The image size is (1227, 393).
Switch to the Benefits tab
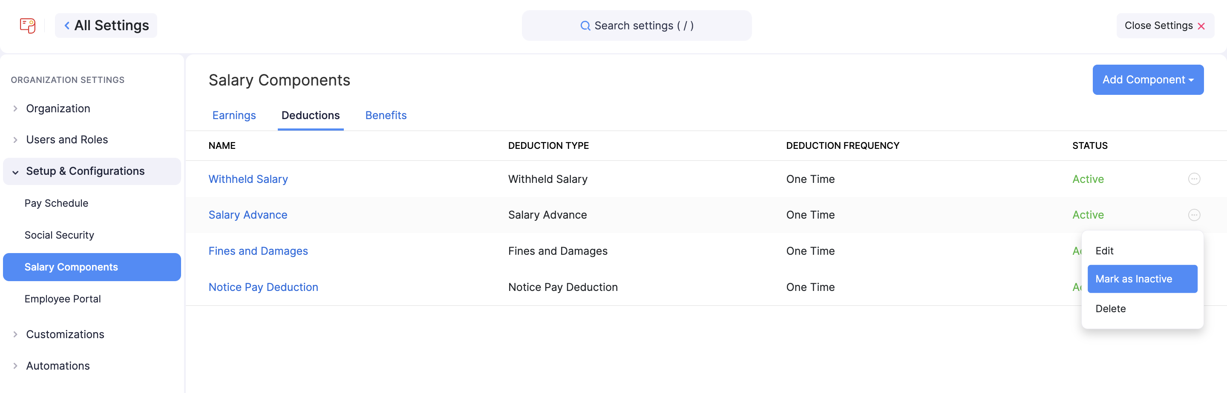386,115
